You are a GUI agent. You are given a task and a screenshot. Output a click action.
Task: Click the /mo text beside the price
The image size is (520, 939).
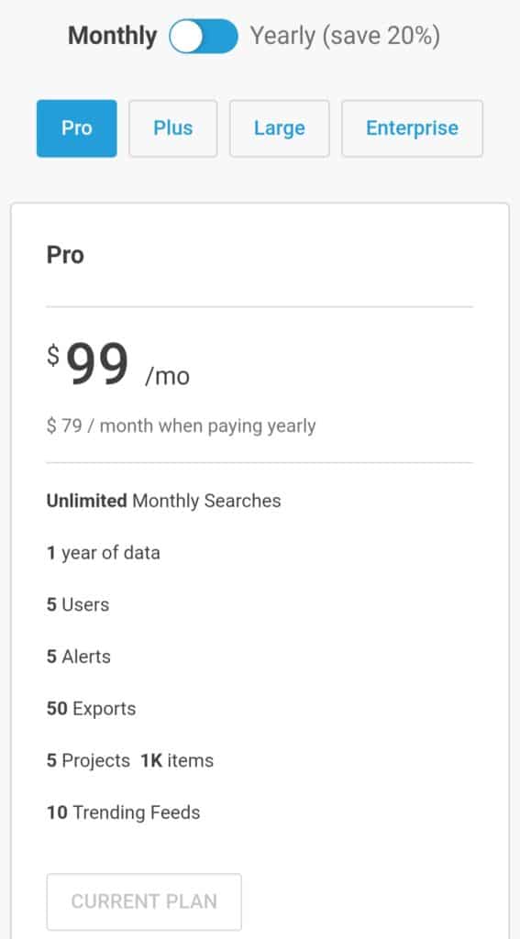coord(167,377)
